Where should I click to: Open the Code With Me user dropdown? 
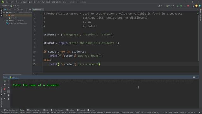(x=160, y=6)
